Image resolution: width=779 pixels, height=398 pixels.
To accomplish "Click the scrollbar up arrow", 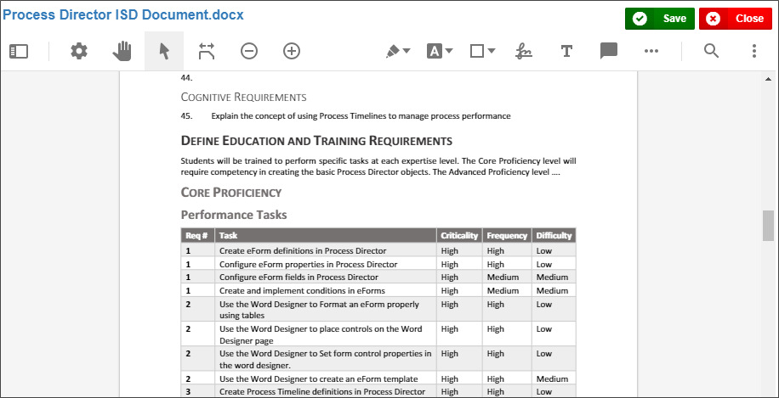I will (769, 80).
